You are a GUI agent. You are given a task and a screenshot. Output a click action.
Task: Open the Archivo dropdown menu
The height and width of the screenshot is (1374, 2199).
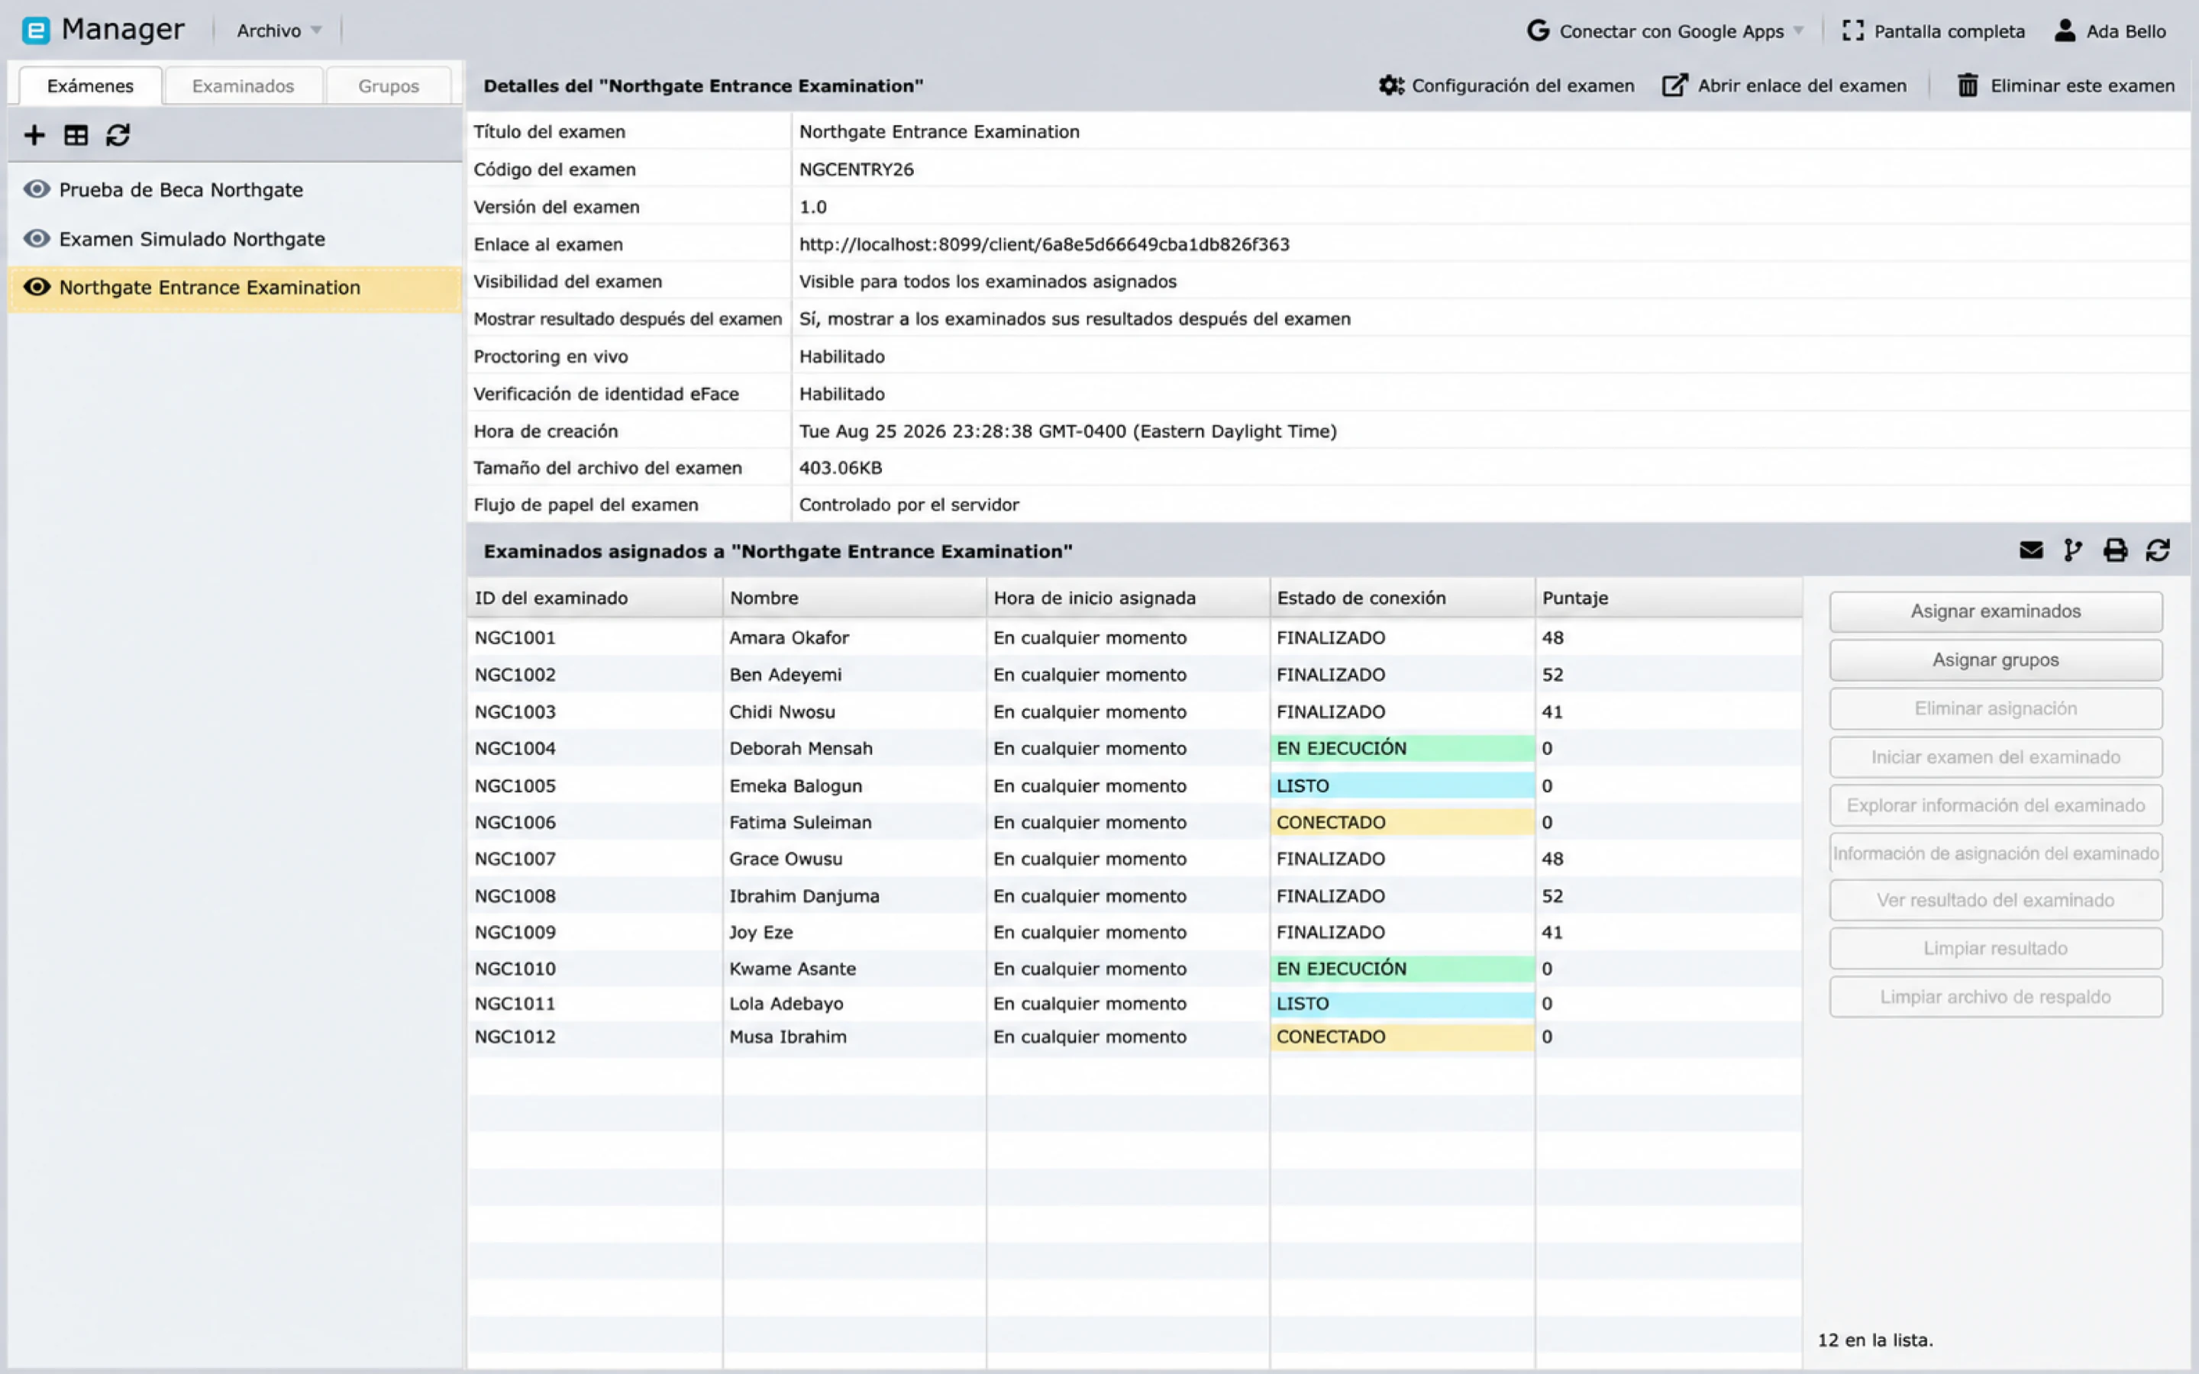(279, 31)
